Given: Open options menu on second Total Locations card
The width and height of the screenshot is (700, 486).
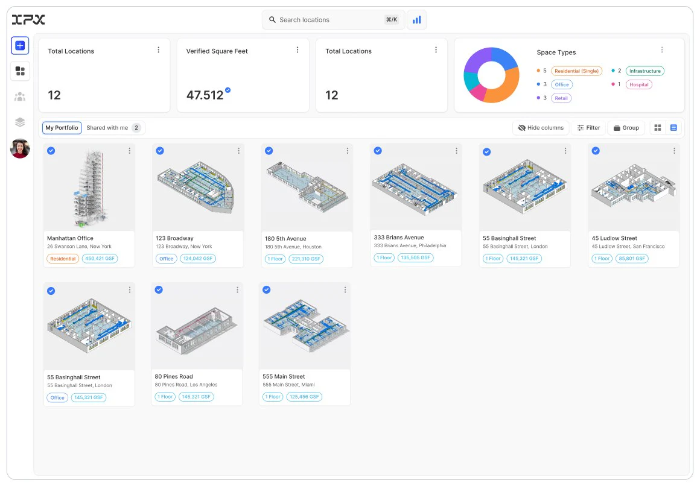Looking at the screenshot, I should [436, 50].
